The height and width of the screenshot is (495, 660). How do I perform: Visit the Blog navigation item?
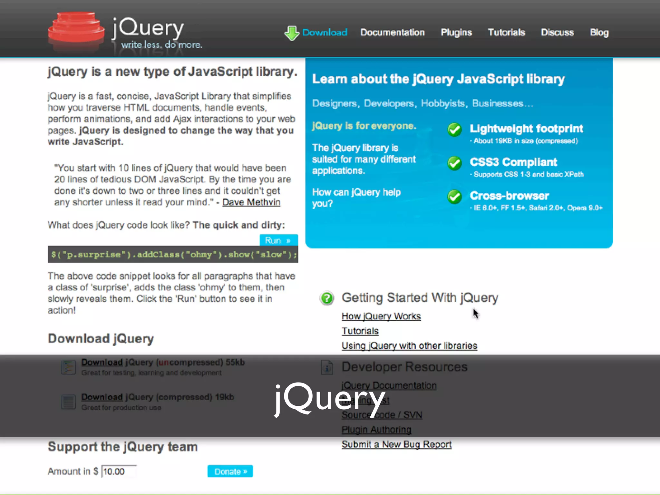point(599,33)
